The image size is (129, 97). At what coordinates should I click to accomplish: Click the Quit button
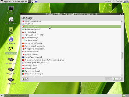coord(25,79)
